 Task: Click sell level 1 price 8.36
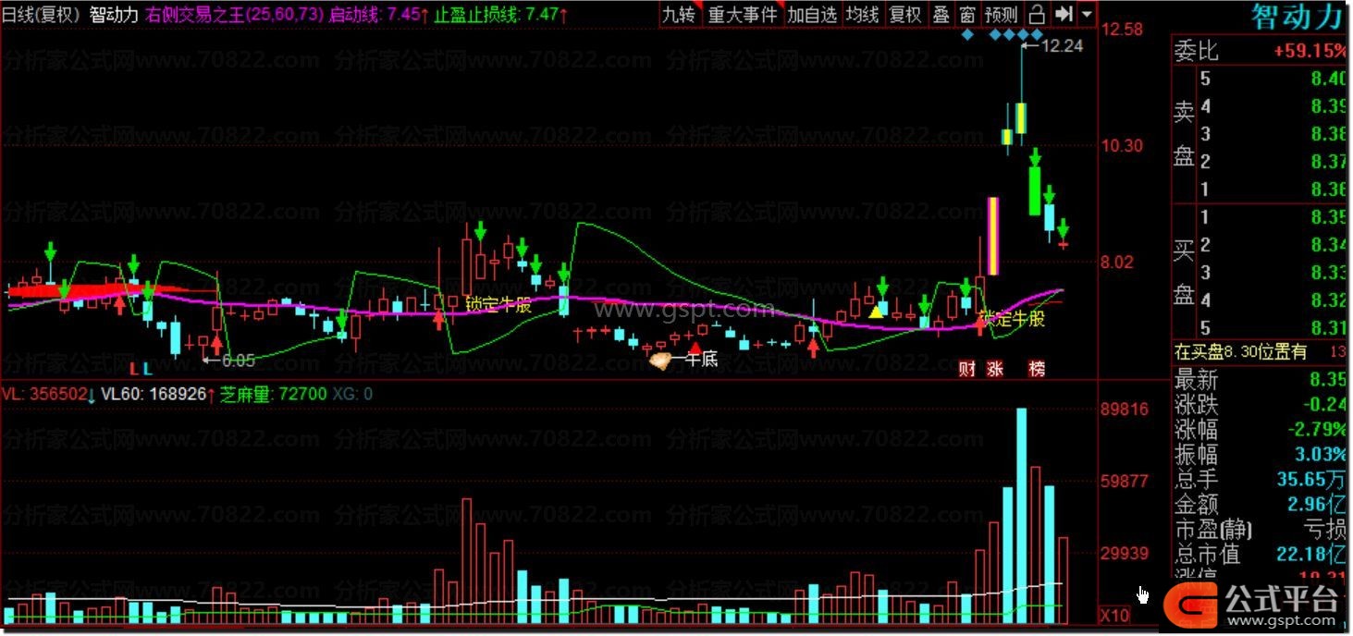[1327, 190]
